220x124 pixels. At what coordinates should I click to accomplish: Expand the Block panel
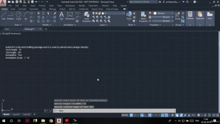coord(132,25)
